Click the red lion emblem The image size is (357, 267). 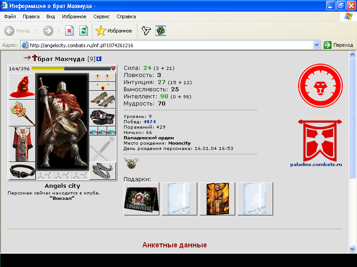click(x=320, y=85)
